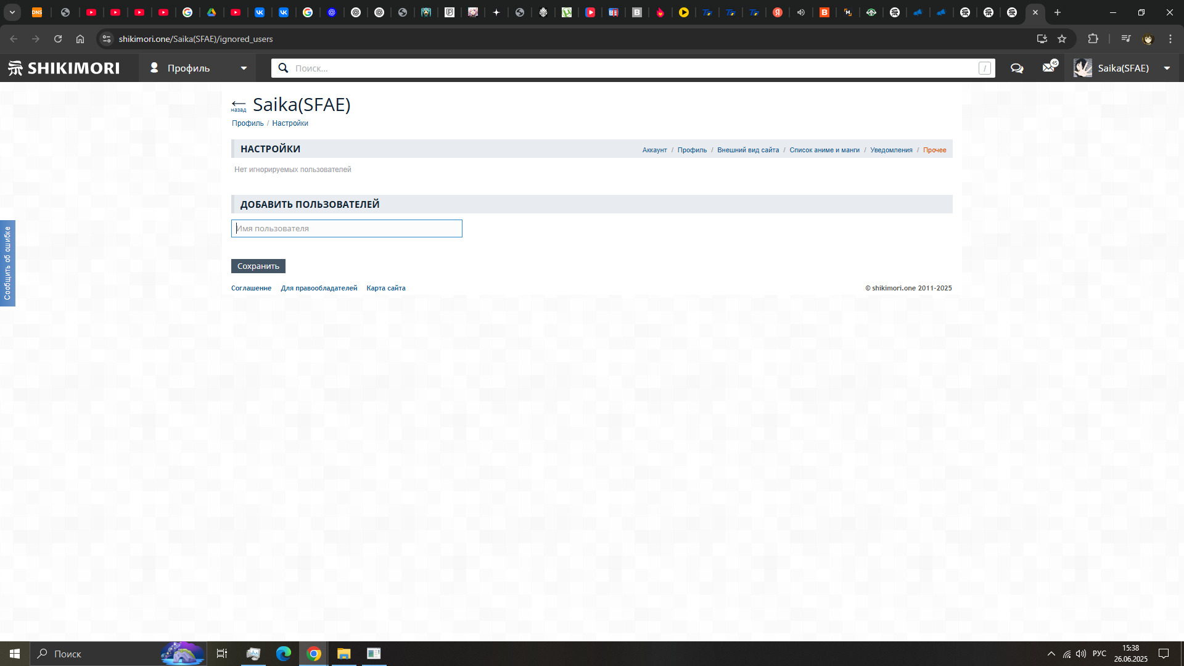The height and width of the screenshot is (666, 1184).
Task: Click the bookmark star icon in address bar
Action: click(x=1062, y=39)
